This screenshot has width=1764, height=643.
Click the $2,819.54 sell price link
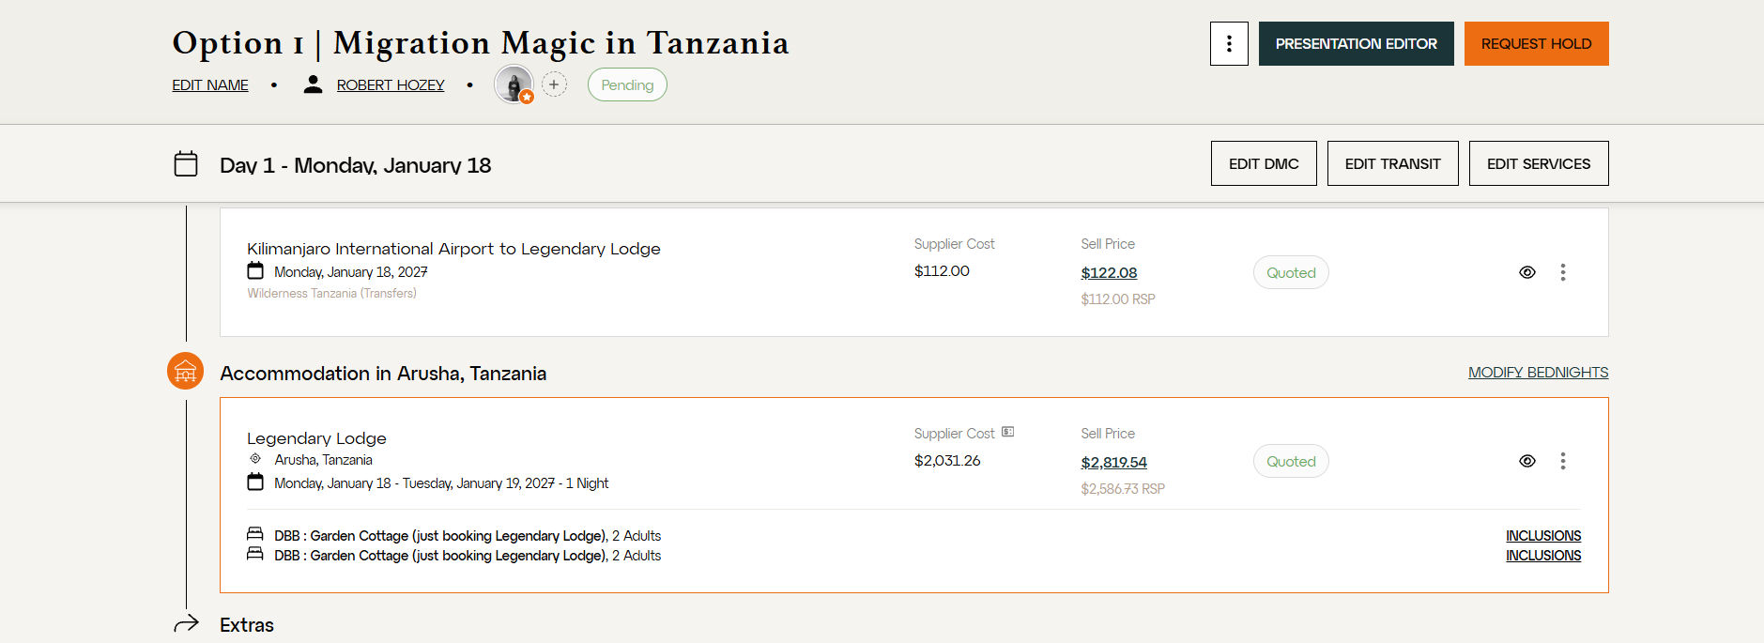(x=1113, y=462)
